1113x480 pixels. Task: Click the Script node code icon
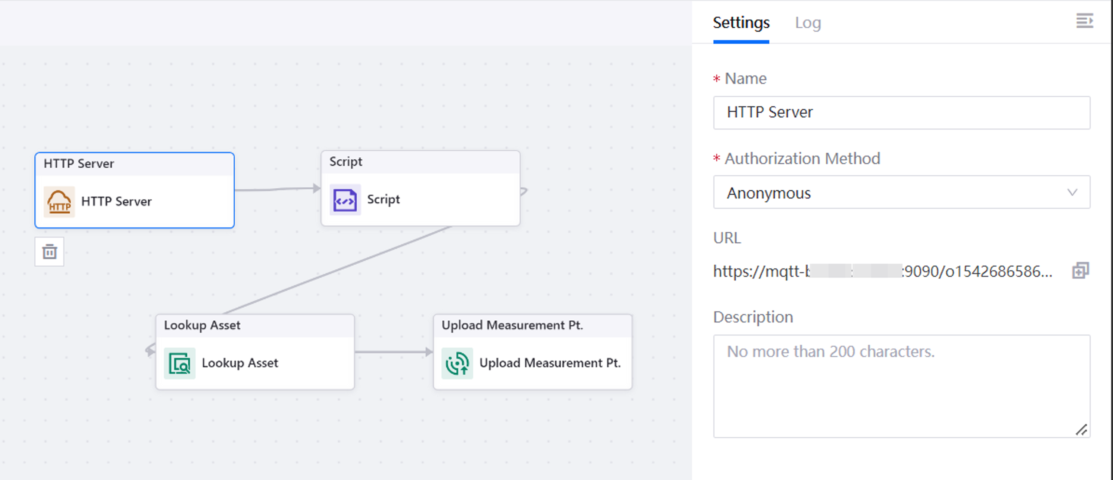[345, 199]
